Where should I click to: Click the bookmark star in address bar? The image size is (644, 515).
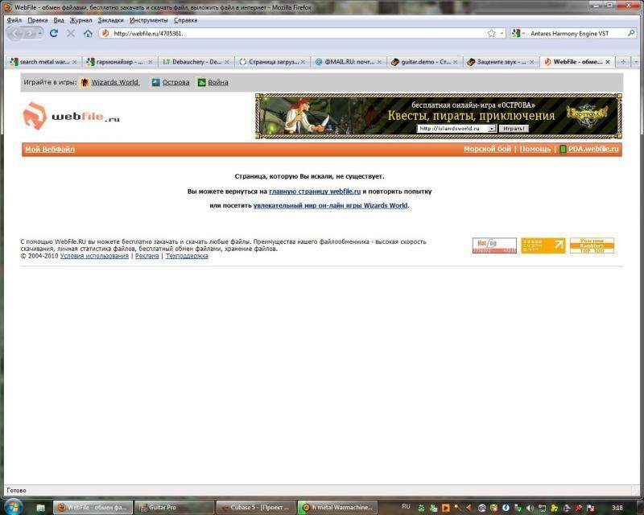[491, 34]
